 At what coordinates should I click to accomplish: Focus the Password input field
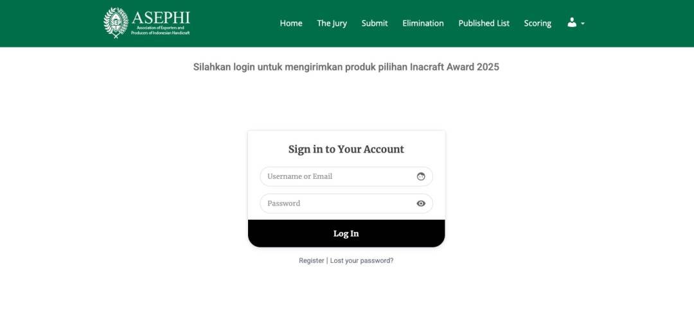click(346, 203)
